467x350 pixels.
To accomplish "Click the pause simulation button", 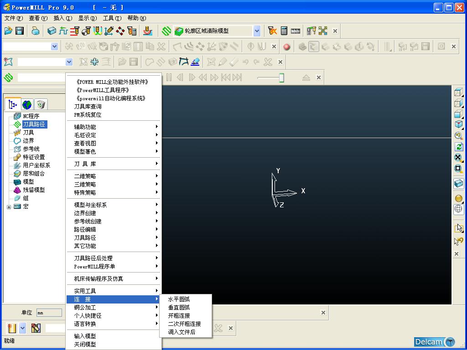I will coord(169,77).
